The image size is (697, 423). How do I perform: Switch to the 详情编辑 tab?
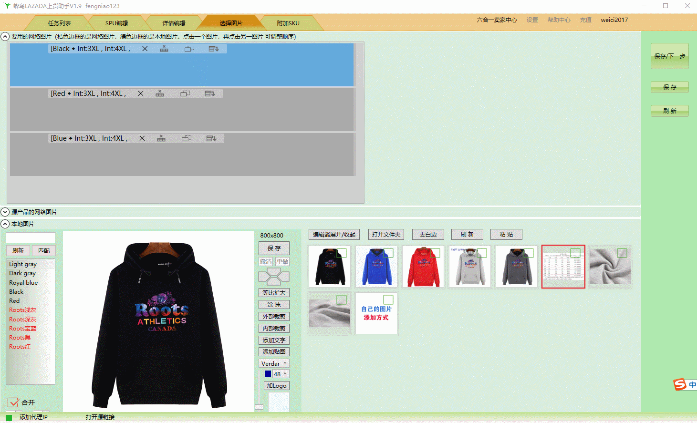tap(174, 23)
